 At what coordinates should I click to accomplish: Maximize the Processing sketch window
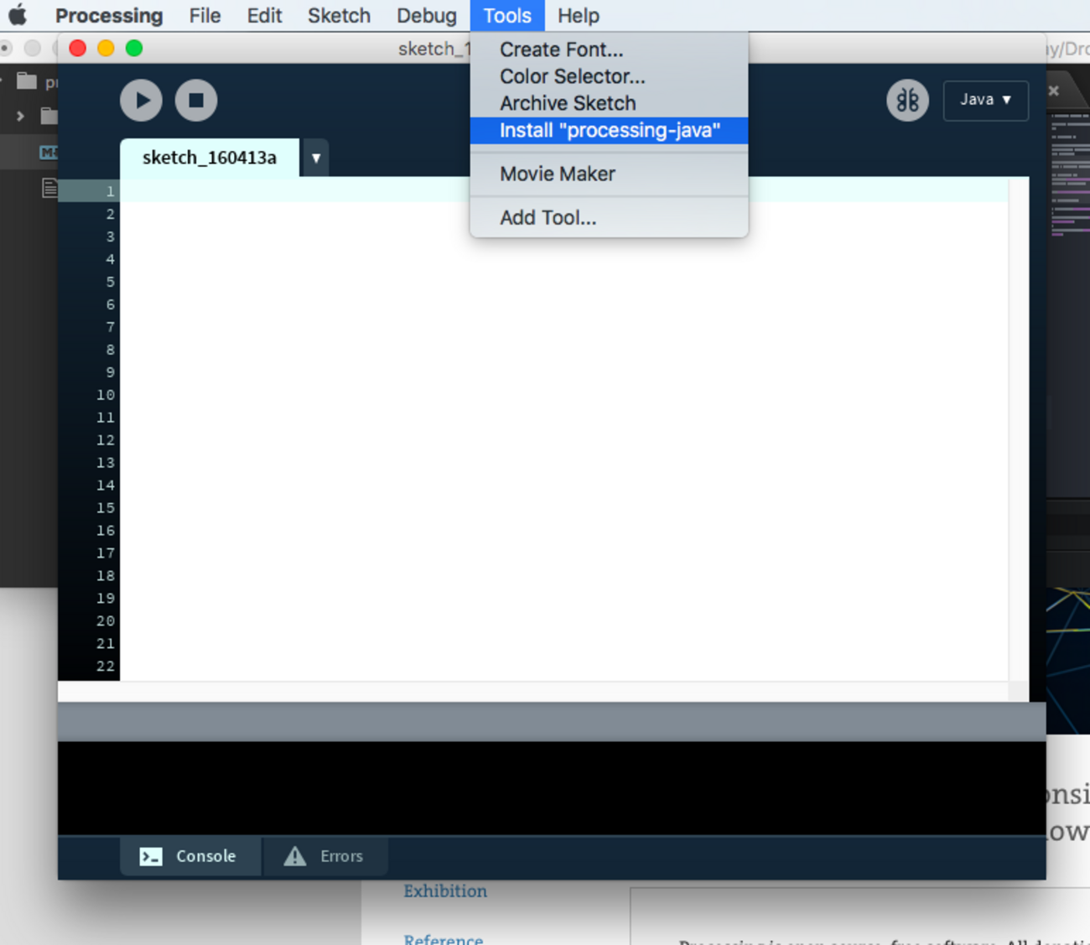click(x=134, y=49)
